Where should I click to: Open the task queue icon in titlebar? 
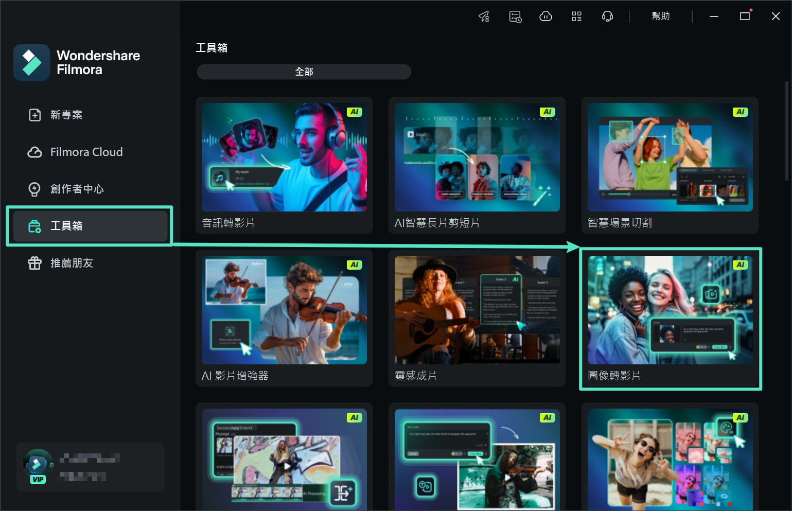pos(515,16)
